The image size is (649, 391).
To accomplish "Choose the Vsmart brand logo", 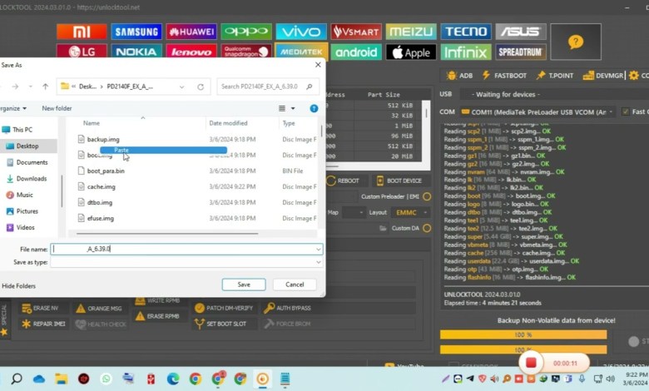I will click(x=356, y=32).
